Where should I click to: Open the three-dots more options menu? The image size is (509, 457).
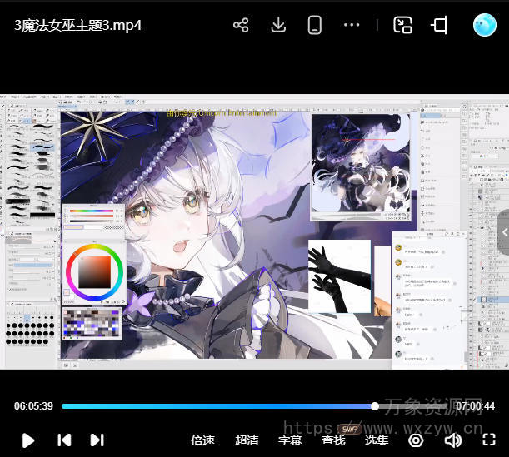pyautogui.click(x=352, y=25)
